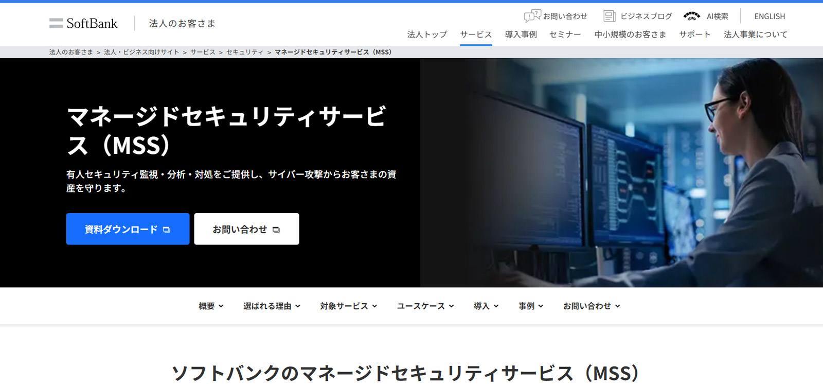Screen dimensions: 823x384
Task: Jump to ユースケース section anchor
Action: coord(421,306)
